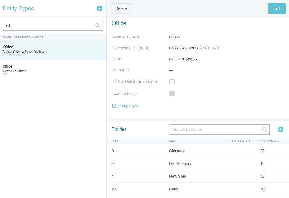
Task: Open the Los Angeles entity row
Action: [x=180, y=164]
